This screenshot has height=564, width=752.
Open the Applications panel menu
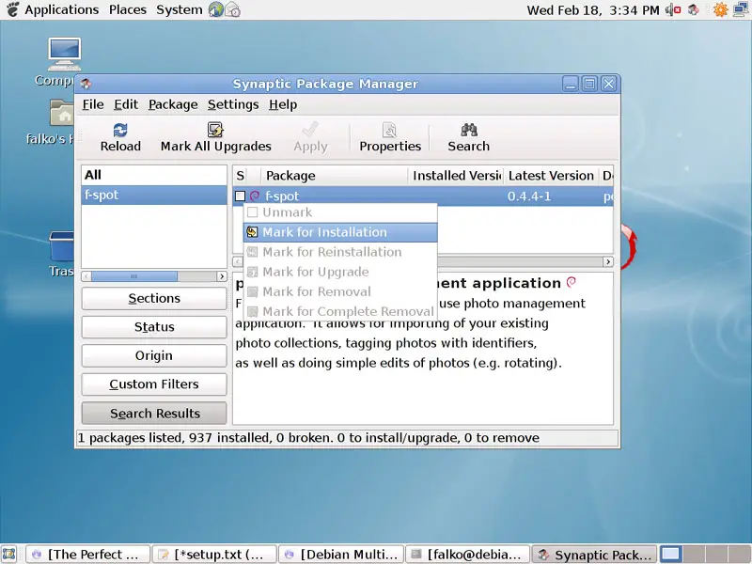point(61,9)
